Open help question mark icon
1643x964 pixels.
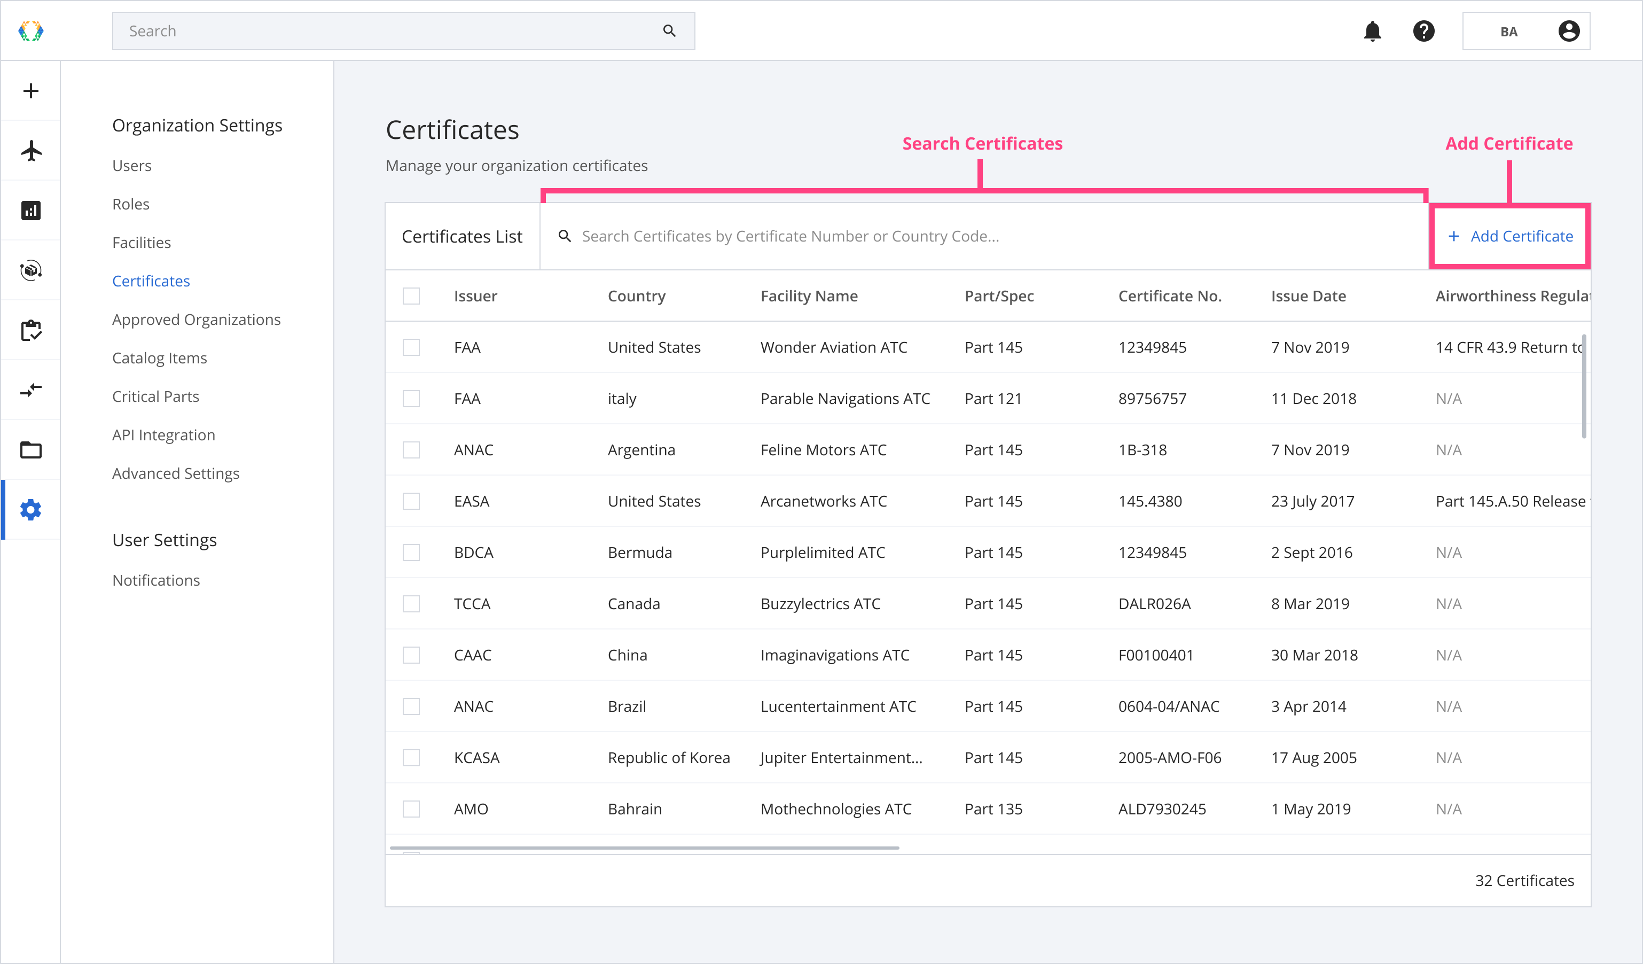[x=1424, y=30]
